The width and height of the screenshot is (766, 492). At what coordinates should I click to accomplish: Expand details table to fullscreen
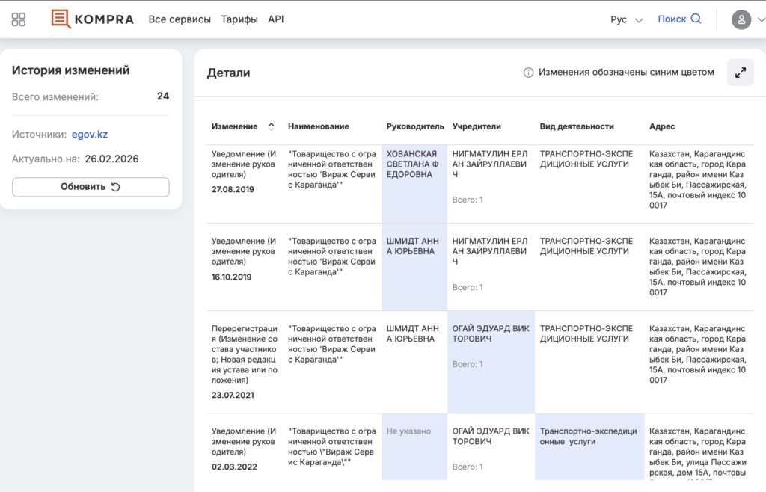740,73
